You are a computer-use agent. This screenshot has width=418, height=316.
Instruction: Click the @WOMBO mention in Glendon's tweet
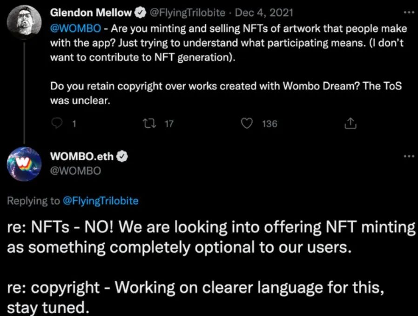pos(76,28)
